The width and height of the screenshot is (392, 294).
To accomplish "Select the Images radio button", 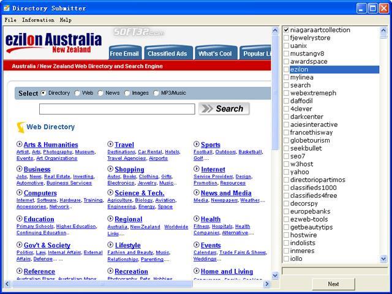I will click(127, 93).
